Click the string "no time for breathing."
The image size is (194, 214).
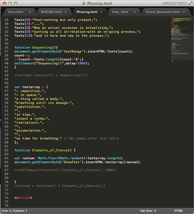pos(38,139)
